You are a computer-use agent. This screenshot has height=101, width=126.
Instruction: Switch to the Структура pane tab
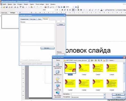pyautogui.click(x=4, y=13)
